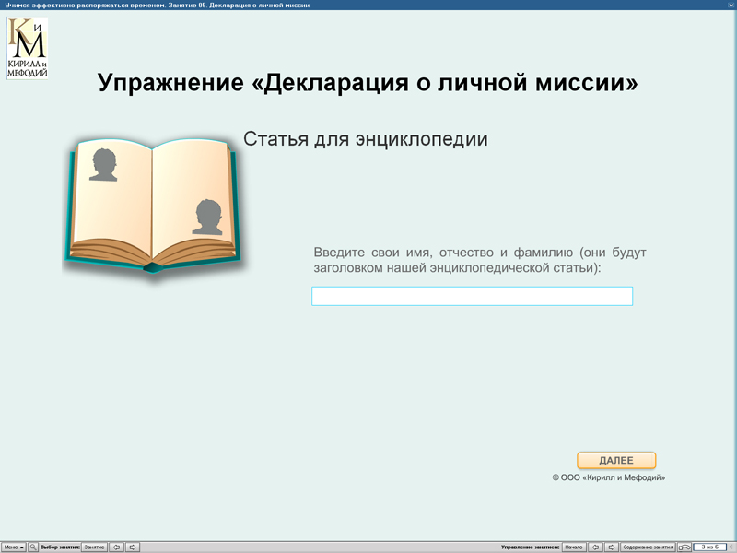
Task: Click the small arrow right of 3 из 6
Action: point(733,546)
